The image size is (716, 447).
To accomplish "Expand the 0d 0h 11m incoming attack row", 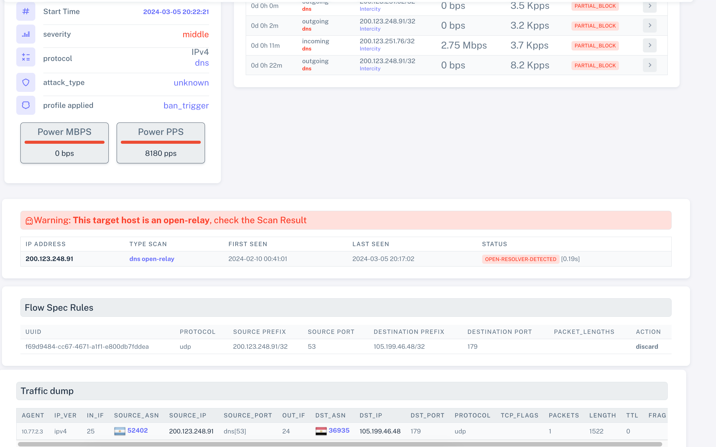I will pos(650,46).
